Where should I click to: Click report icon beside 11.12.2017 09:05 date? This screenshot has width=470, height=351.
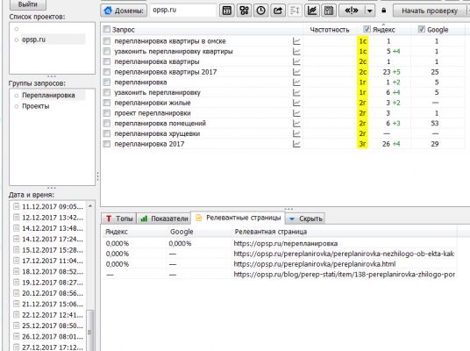point(17,206)
